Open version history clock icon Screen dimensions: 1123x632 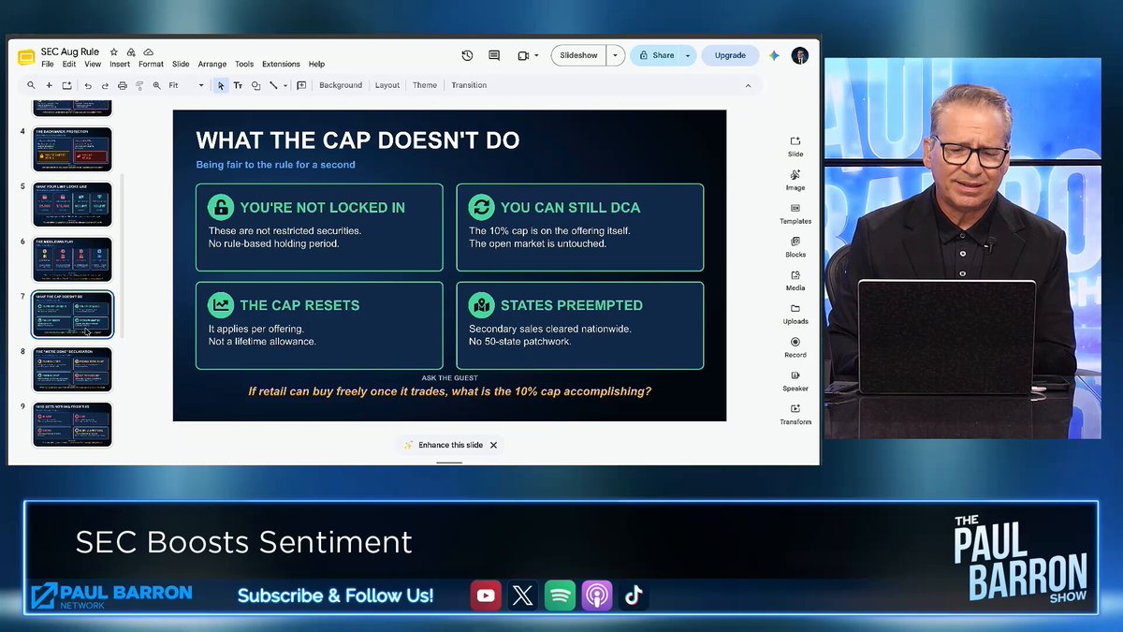click(467, 55)
